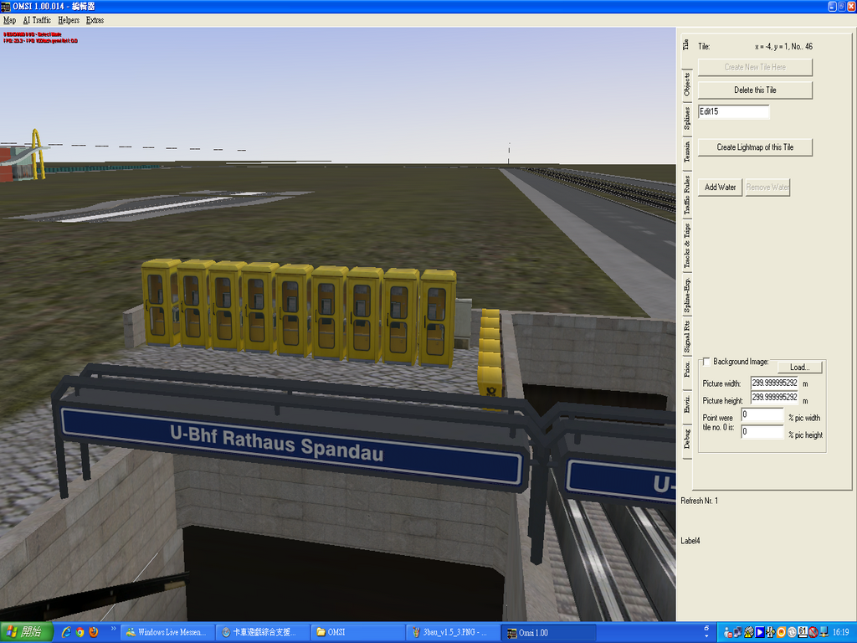857x643 pixels.
Task: Open the Extras menu
Action: point(95,20)
